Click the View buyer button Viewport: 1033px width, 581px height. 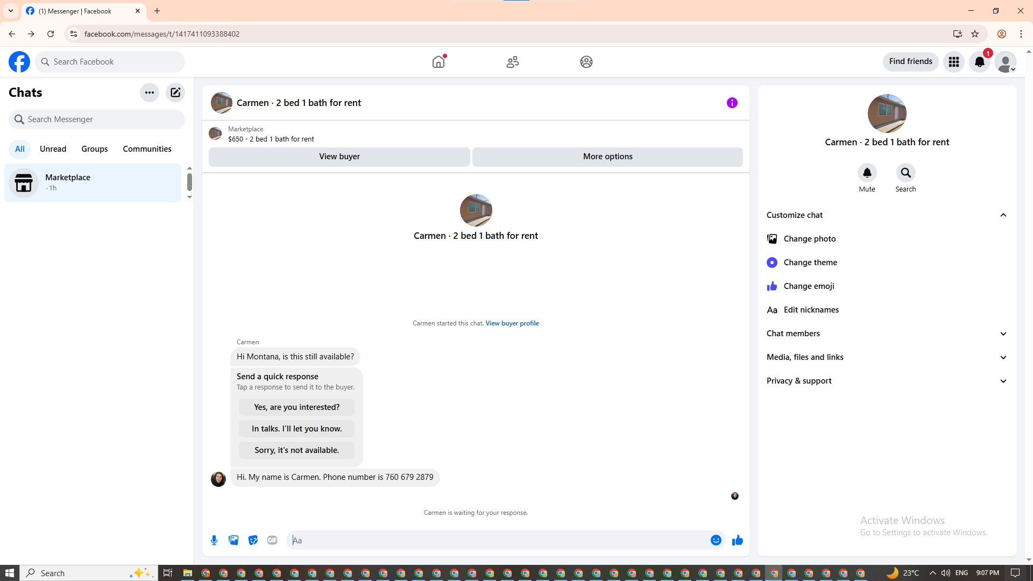(339, 157)
